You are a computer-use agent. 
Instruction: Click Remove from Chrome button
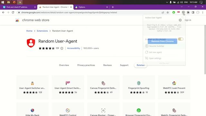click(162, 41)
